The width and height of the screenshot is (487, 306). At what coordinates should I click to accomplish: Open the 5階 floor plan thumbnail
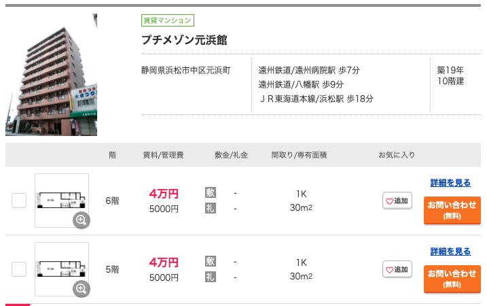point(62,269)
